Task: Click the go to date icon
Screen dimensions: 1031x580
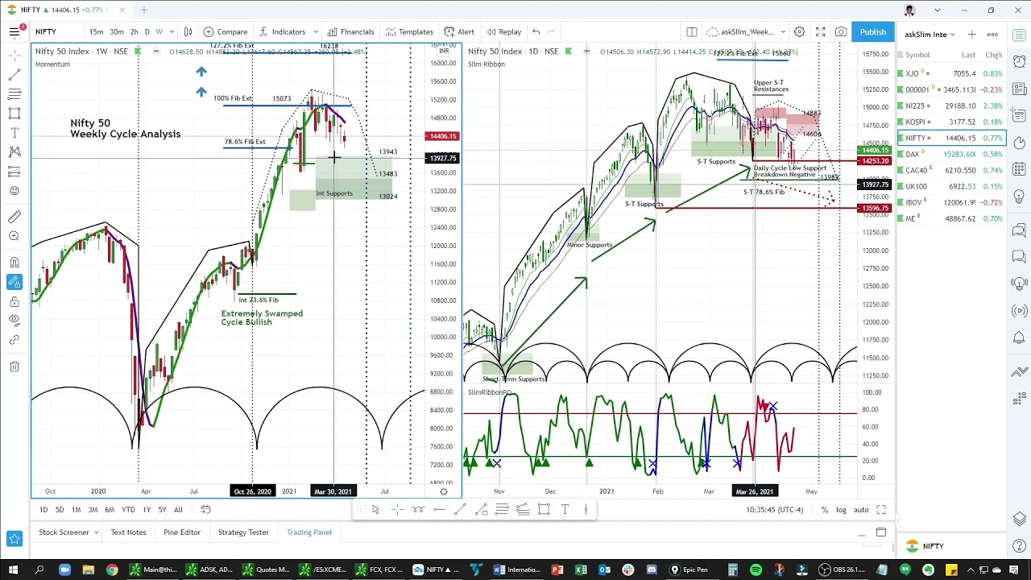Action: (205, 509)
